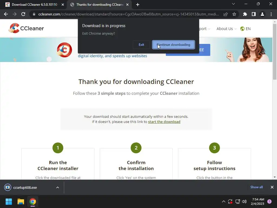Image resolution: width=277 pixels, height=208 pixels.
Task: Click the page vertical scrollbar thumb
Action: 275,51
